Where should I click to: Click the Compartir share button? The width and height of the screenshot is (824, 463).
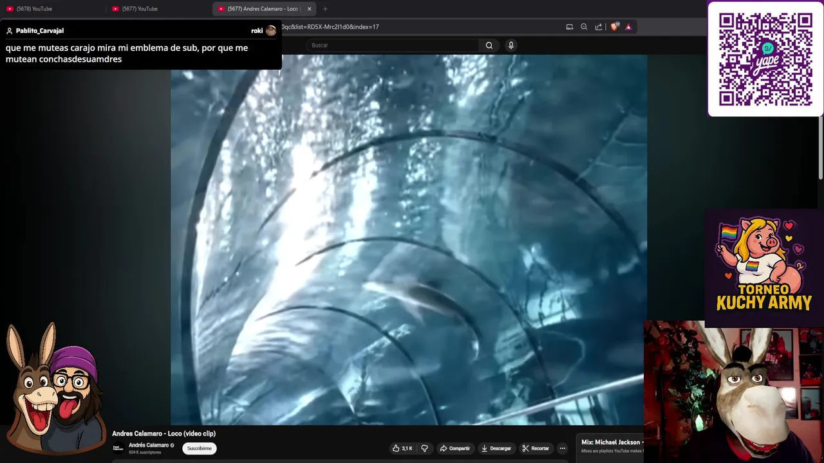[x=454, y=448]
